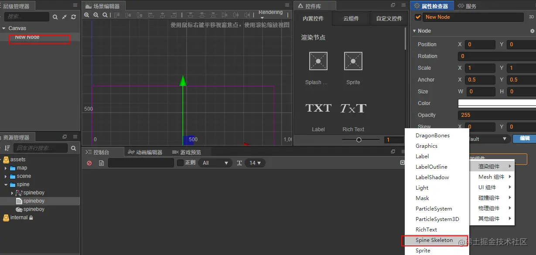This screenshot has width=536, height=255.
Task: Collapse the Node section in inspector
Action: tap(414, 31)
